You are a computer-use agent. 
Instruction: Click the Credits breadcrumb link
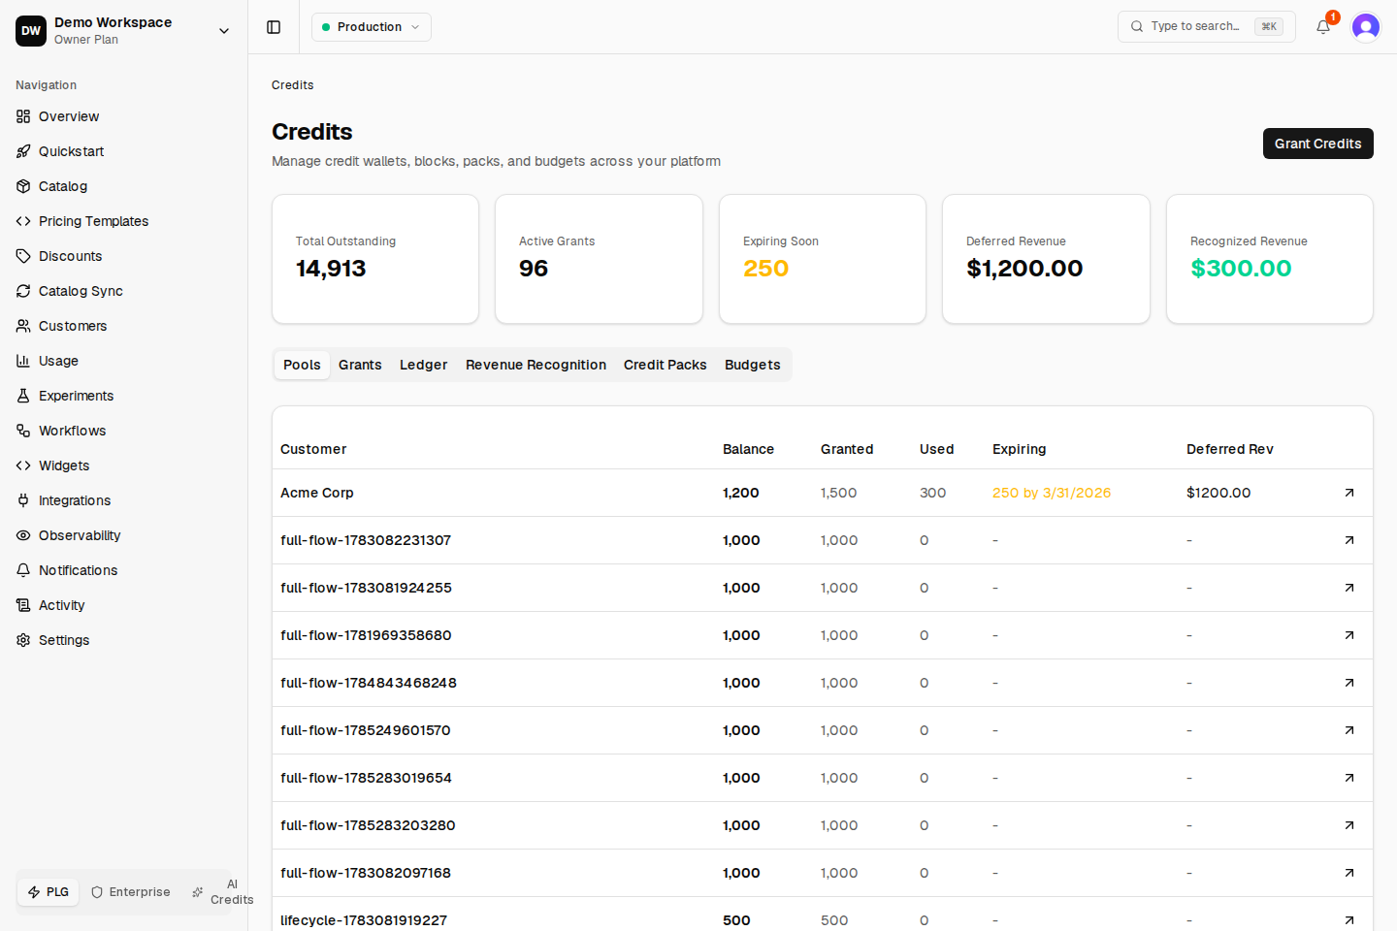click(x=293, y=85)
